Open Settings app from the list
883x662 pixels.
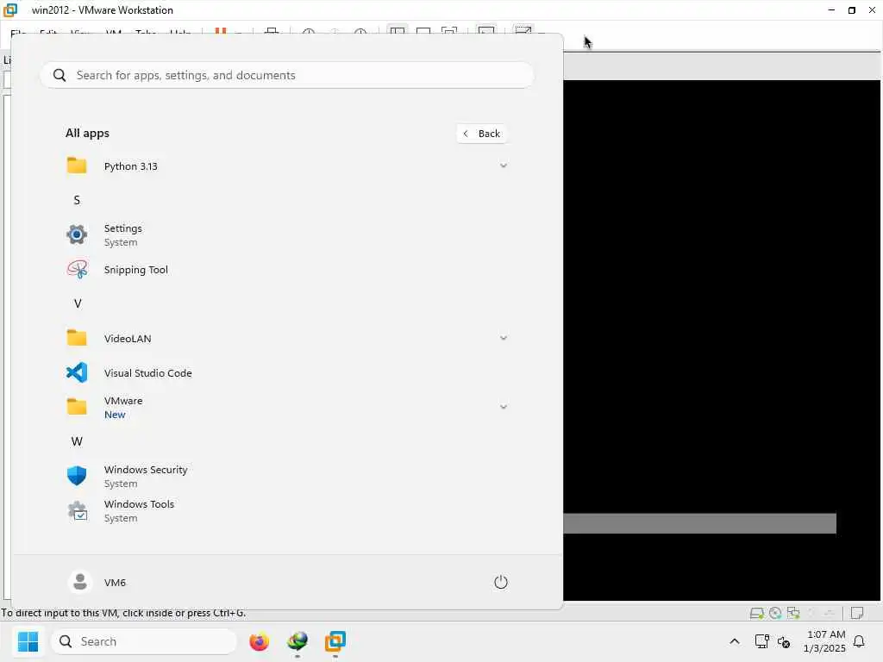point(286,234)
